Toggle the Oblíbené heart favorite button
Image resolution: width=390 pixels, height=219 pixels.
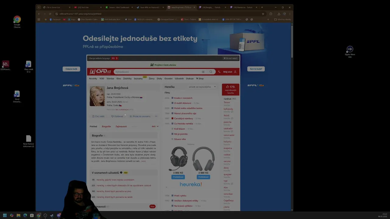(x=117, y=116)
